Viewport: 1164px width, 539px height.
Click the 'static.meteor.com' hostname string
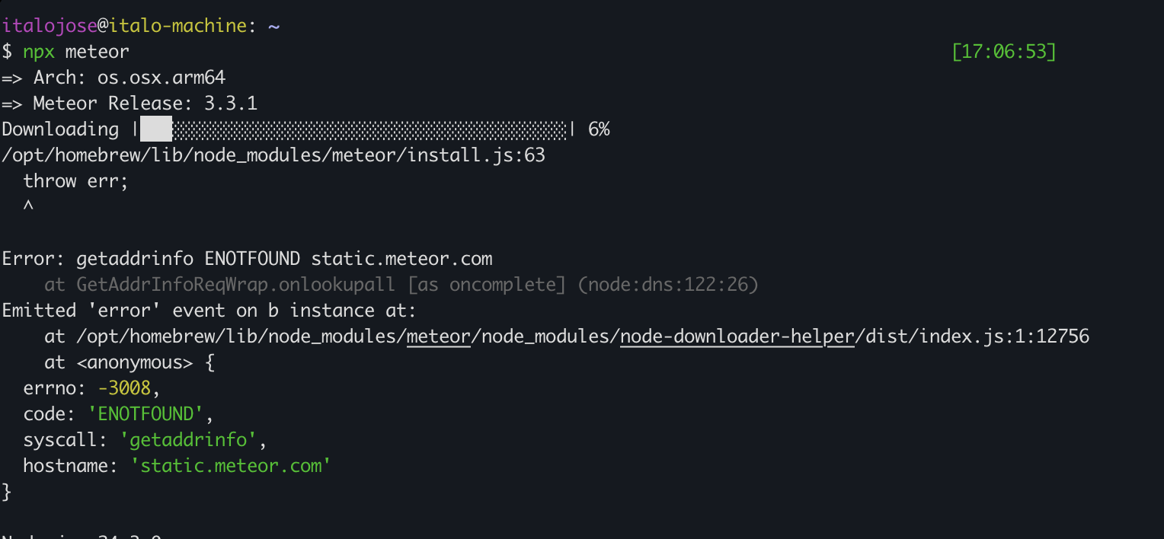231,466
